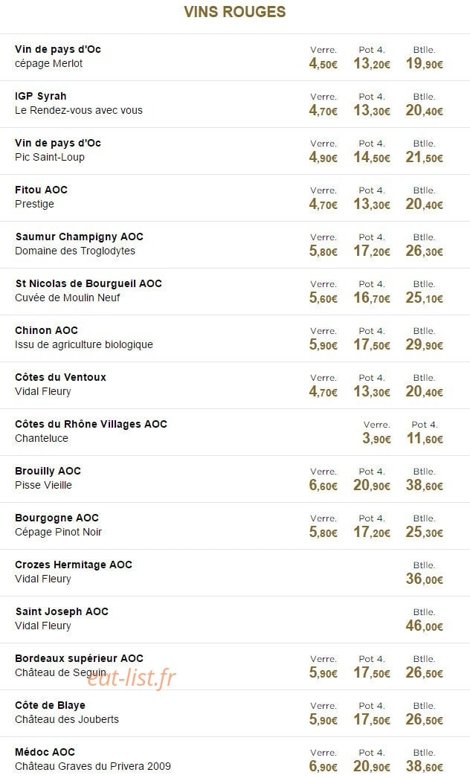470x778 pixels.
Task: Click the Côtes du Ventoux title
Action: tap(60, 377)
